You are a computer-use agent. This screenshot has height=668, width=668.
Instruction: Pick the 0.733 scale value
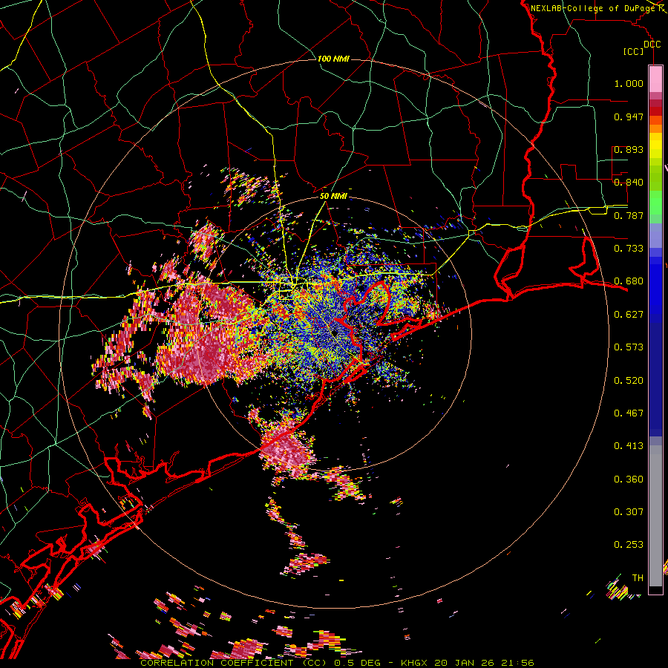tap(629, 249)
